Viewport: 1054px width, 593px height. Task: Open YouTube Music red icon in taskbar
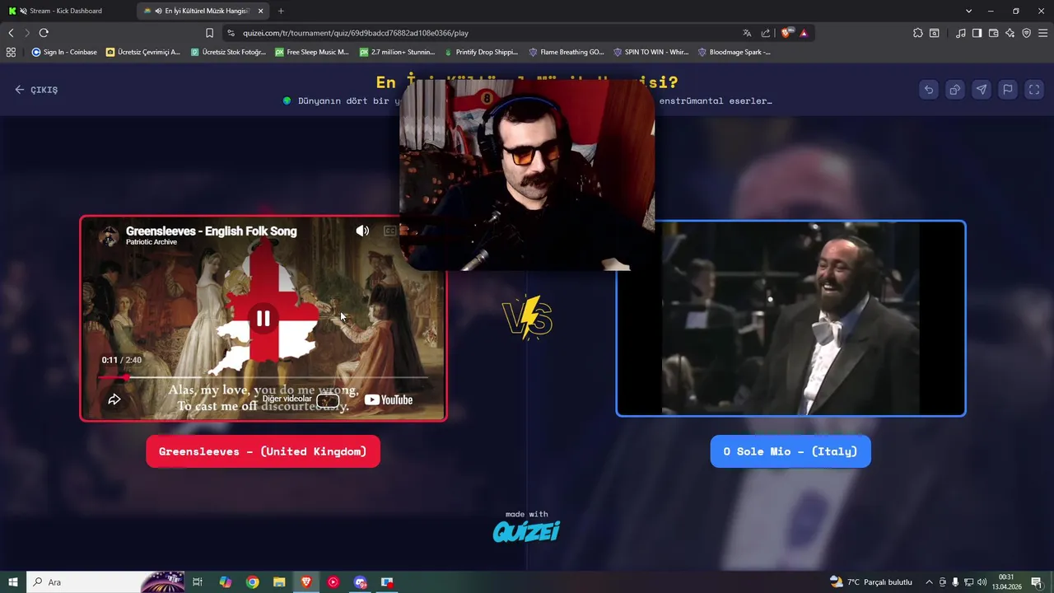[x=333, y=582]
